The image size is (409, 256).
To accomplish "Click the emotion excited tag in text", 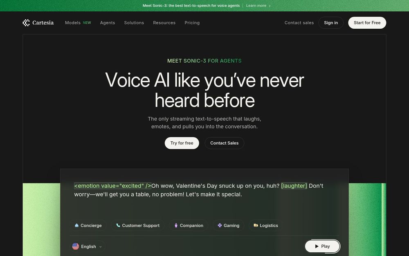I will pyautogui.click(x=113, y=186).
